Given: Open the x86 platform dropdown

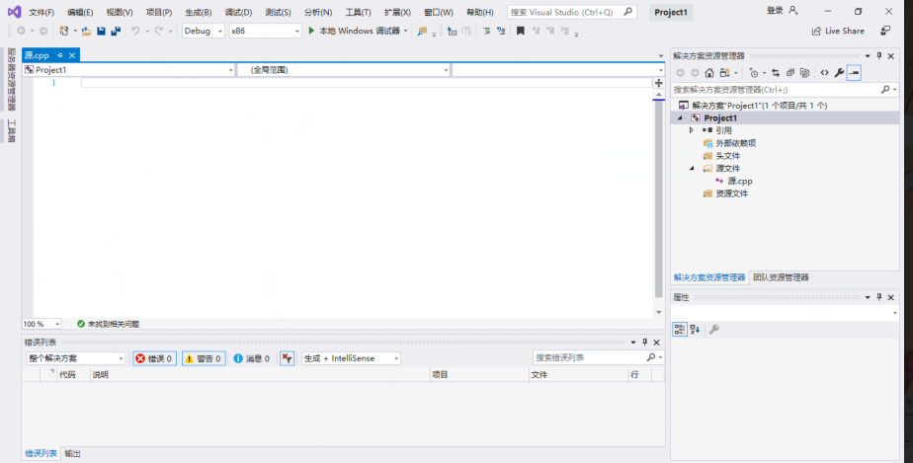Looking at the screenshot, I should pos(265,31).
